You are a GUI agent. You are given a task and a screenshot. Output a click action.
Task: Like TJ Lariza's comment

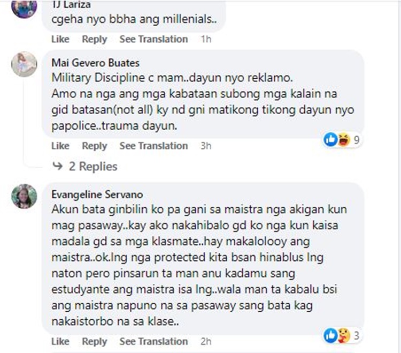[60, 39]
